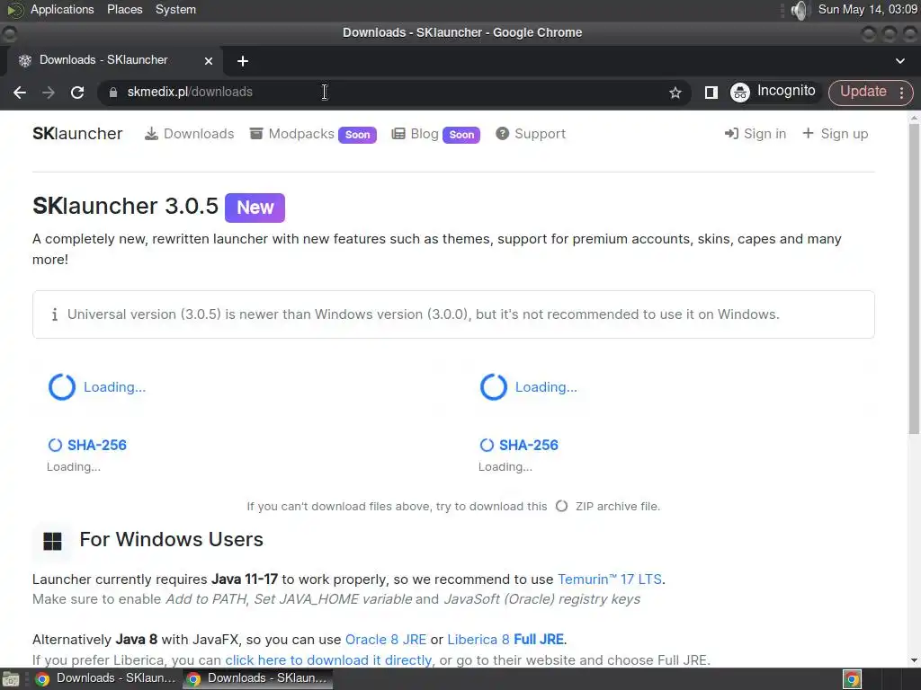
Task: Click the right Loading... download link
Action: pos(546,387)
